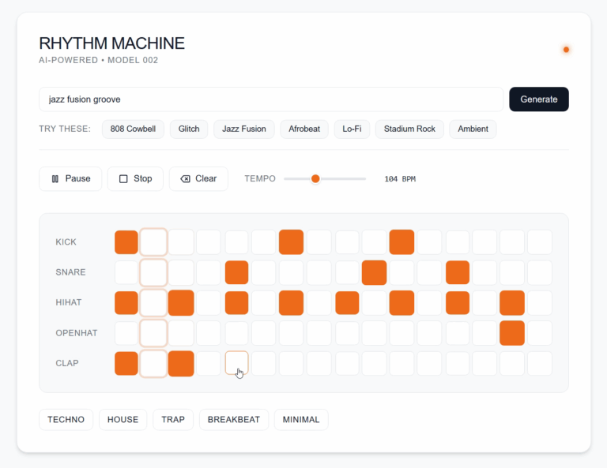
Task: Load the TECHNO preset pattern
Action: click(66, 419)
